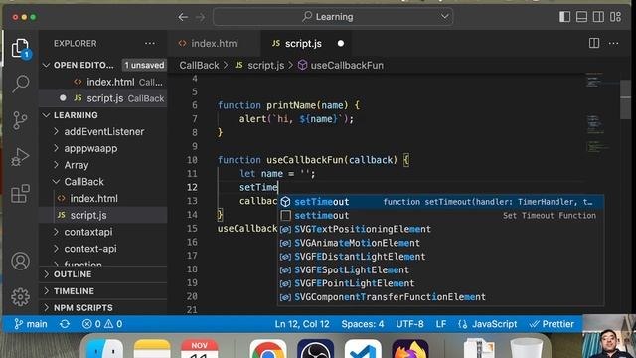Screen dimensions: 636x358
Task: Select script.js in CallBack folder tree
Action: coord(103,215)
